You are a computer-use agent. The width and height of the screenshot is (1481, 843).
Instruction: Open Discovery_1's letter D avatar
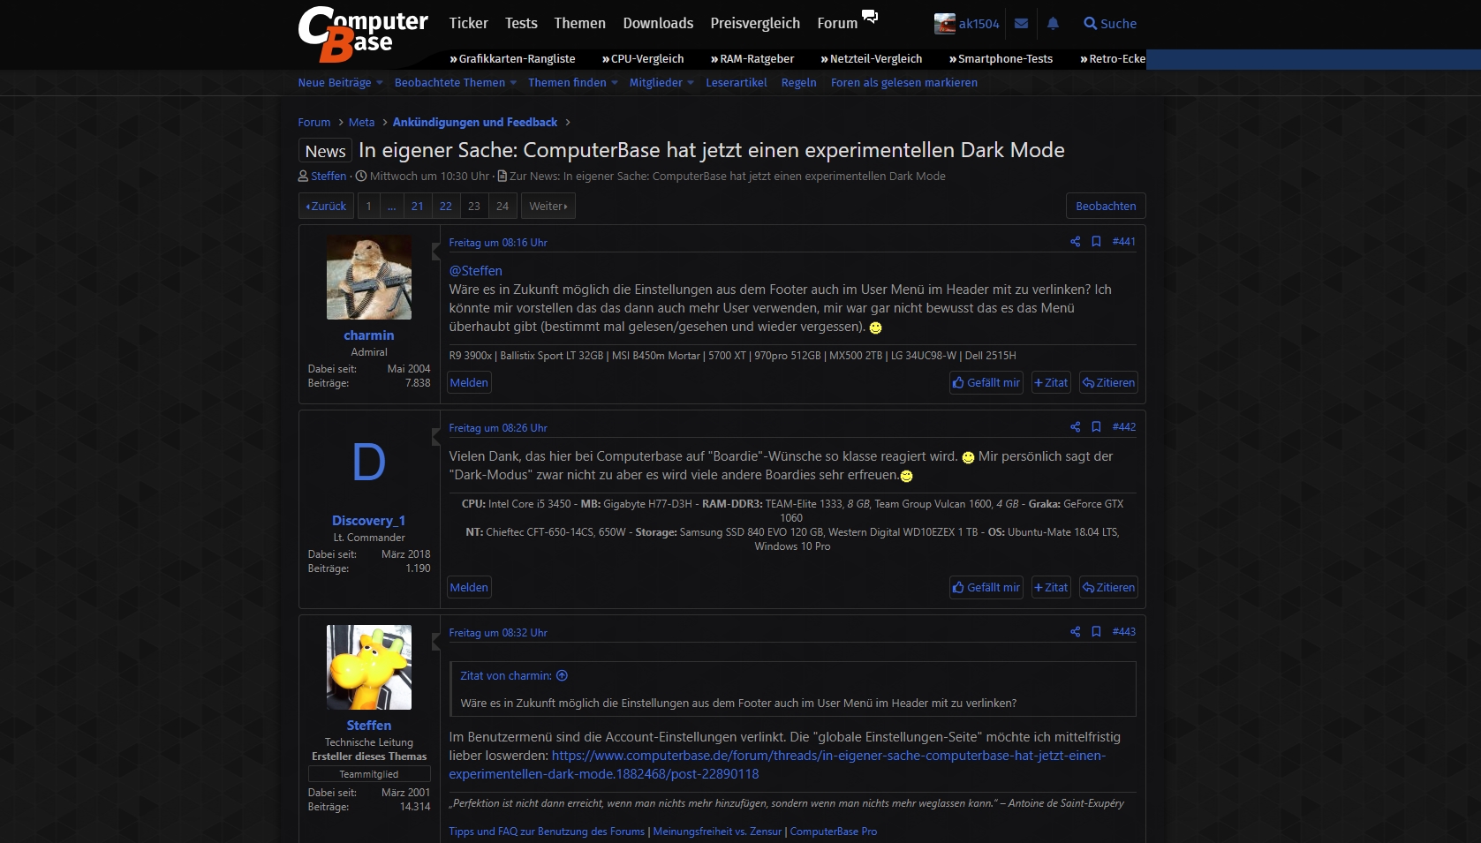tap(369, 463)
